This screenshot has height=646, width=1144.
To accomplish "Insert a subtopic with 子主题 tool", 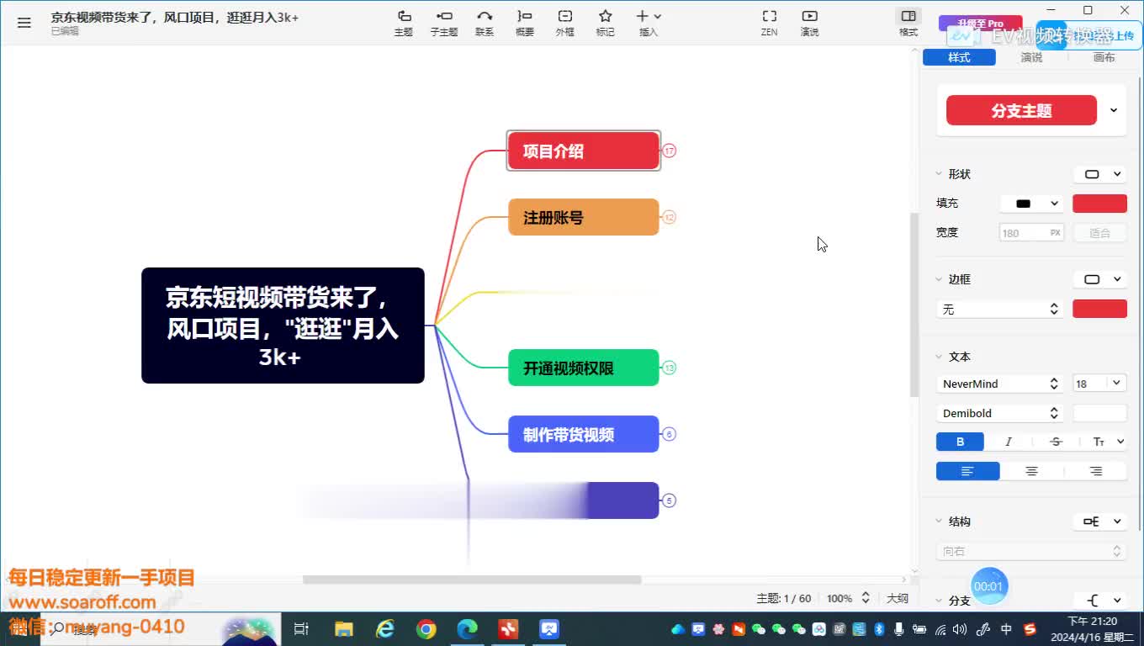I will (x=444, y=23).
